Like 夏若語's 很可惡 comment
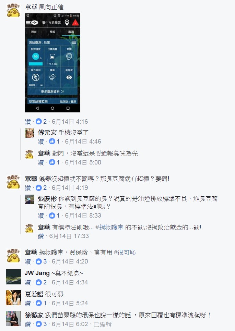This screenshot has width=235, height=331. click(28, 303)
